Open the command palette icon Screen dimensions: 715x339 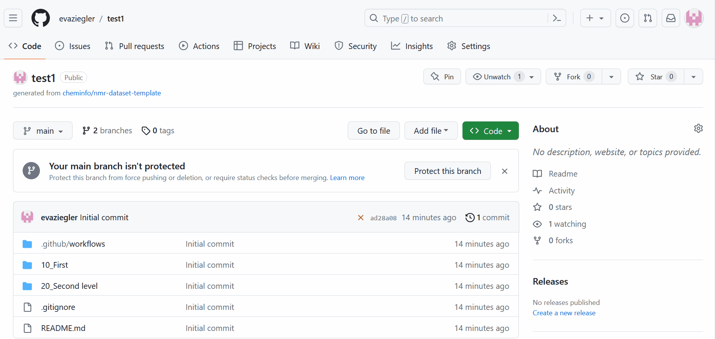tap(556, 18)
